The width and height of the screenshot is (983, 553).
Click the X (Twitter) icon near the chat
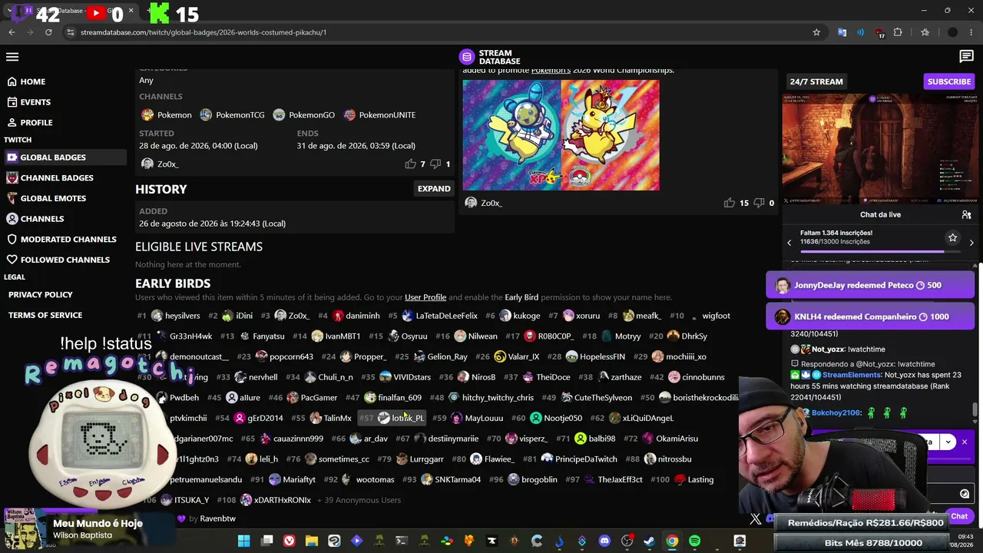click(x=756, y=519)
